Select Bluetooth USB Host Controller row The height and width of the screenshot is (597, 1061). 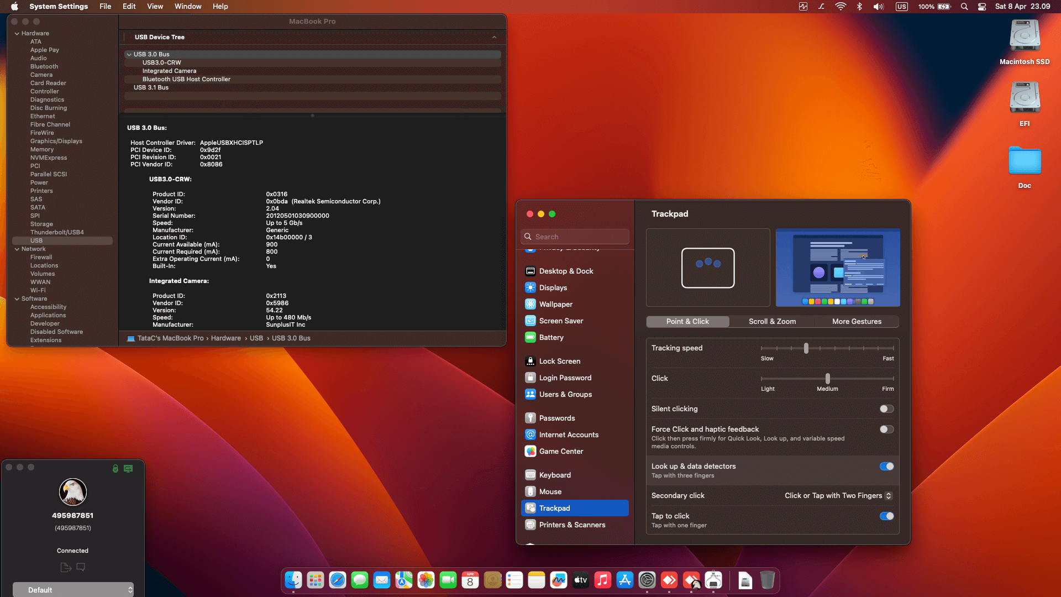(x=313, y=80)
